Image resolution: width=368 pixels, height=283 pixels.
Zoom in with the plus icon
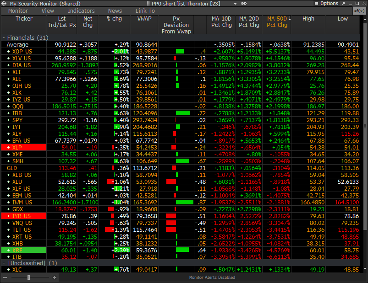pyautogui.click(x=55, y=278)
